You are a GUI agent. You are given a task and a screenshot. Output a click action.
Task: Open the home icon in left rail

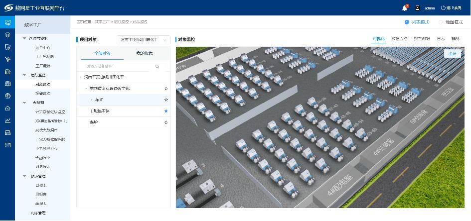[x=8, y=108]
